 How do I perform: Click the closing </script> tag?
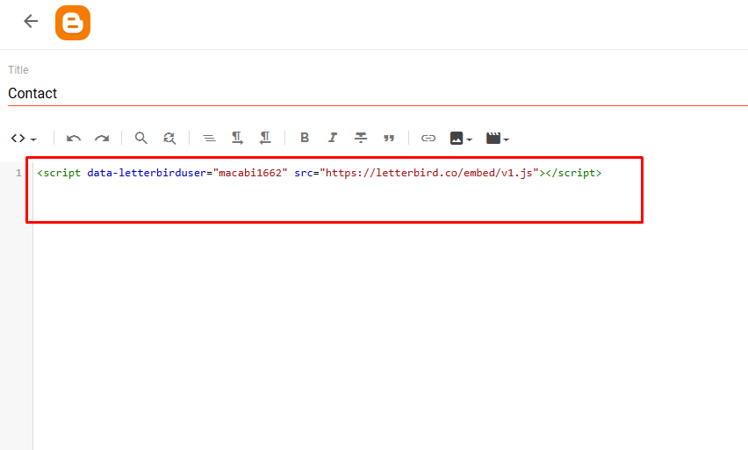[x=574, y=173]
